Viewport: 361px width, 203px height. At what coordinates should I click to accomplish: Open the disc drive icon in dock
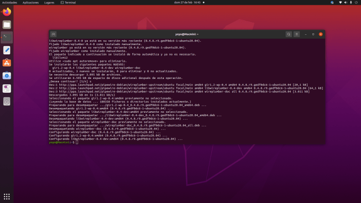point(7,101)
